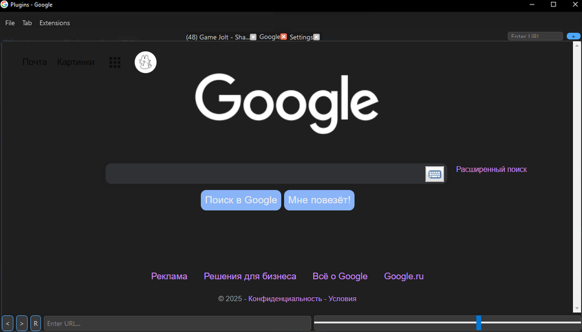Click the Поиск в Google button

coord(241,200)
